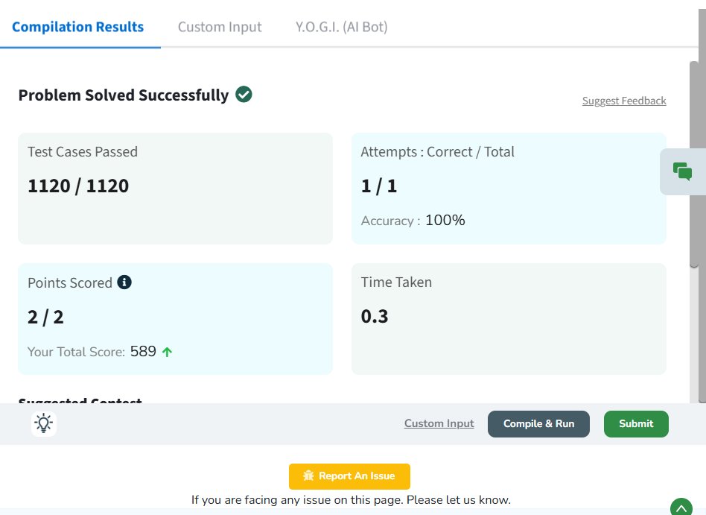Click the 'If you are facing any issue' text
Screen dimensions: 706x515
tap(352, 500)
